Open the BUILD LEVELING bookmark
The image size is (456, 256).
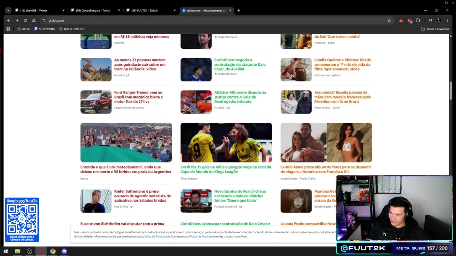click(x=72, y=29)
